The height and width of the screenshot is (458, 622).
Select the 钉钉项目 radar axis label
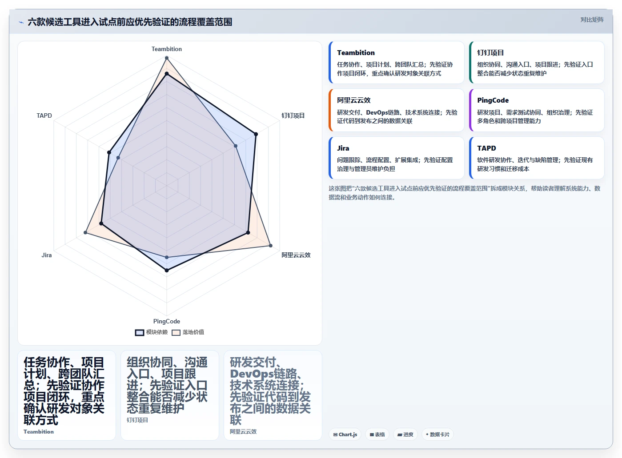(x=293, y=115)
